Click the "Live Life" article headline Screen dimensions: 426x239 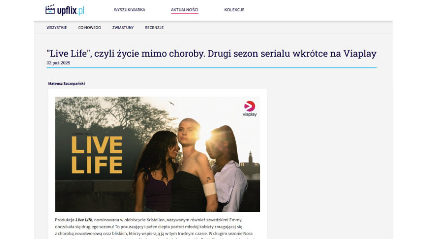click(x=212, y=54)
